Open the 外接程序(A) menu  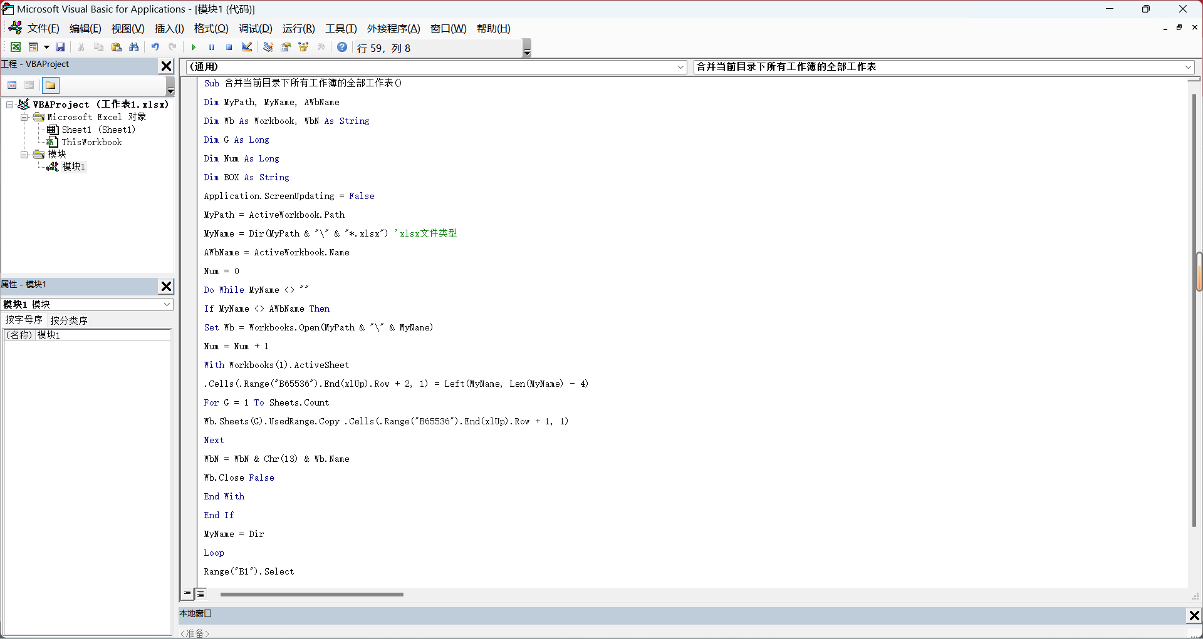click(x=393, y=29)
